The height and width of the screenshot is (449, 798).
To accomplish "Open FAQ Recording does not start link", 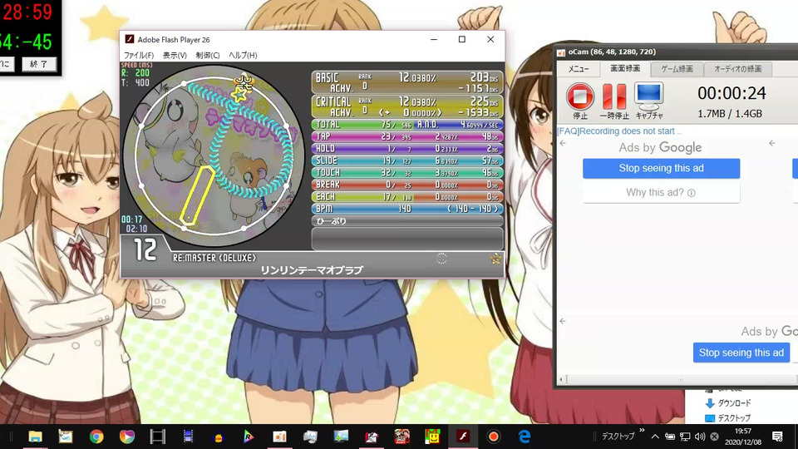I will (x=619, y=131).
